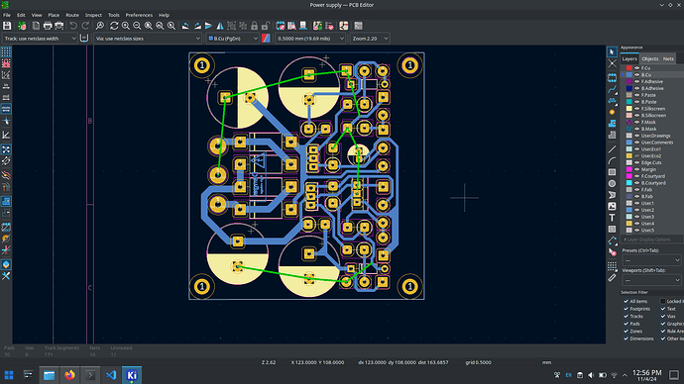Toggle the Zones selection filter checkbox
684x384 pixels.
(626, 331)
